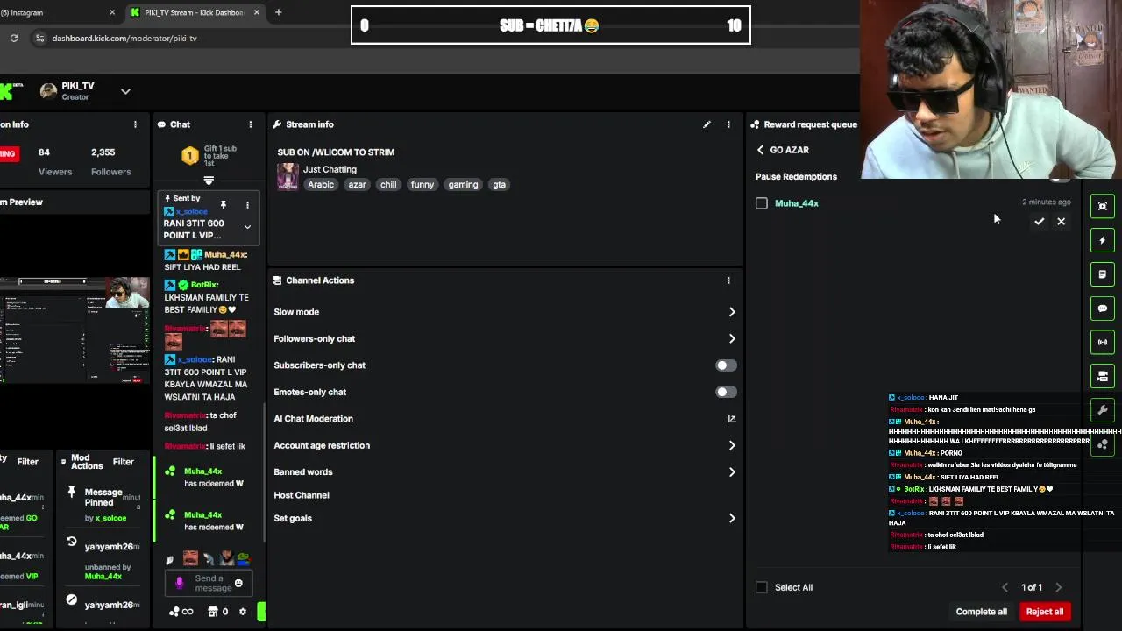Screen dimensions: 1122x631
Task: Tick the Select All checkbox
Action: 762,587
